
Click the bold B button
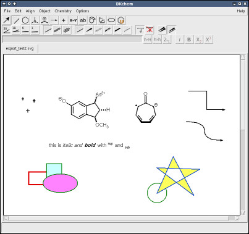coord(189,40)
